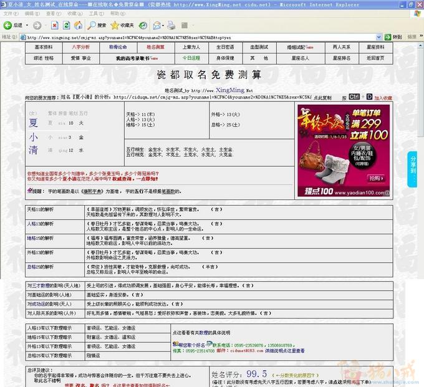Open the 生日密语 nav tab
424x387 pixels.
pos(225,47)
